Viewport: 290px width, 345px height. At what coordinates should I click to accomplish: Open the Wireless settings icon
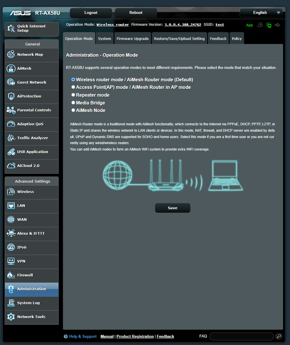point(11,191)
